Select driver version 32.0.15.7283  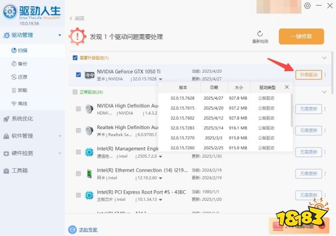tap(225, 128)
